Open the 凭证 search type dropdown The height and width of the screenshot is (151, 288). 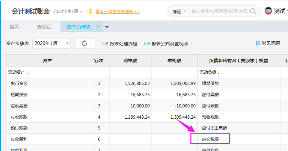click(x=179, y=12)
